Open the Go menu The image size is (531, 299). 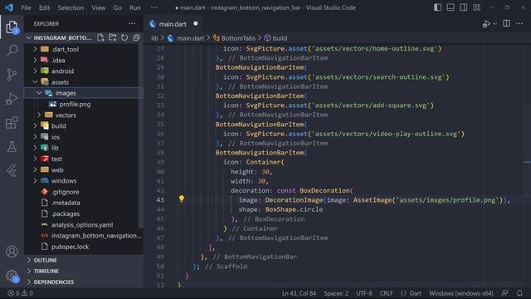click(117, 7)
